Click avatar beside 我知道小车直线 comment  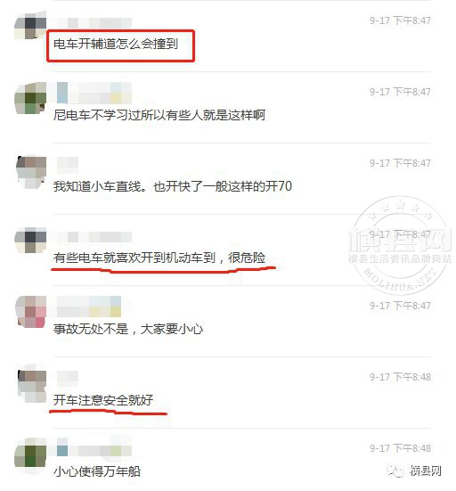(31, 171)
